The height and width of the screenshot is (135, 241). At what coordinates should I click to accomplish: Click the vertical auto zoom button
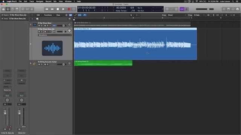coord(214,15)
